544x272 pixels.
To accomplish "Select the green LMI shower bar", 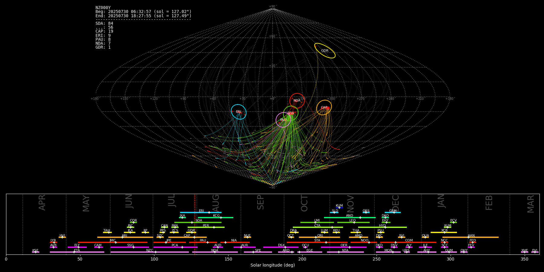I will point(317,222).
